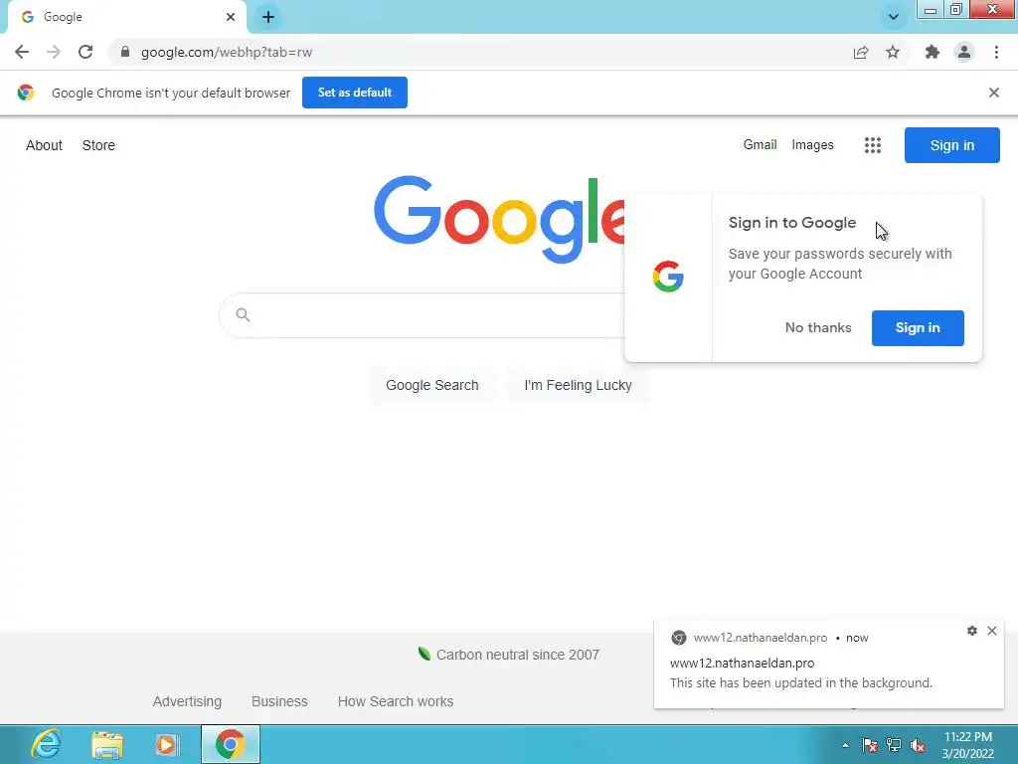Open the About link
The width and height of the screenshot is (1018, 764).
(x=44, y=145)
